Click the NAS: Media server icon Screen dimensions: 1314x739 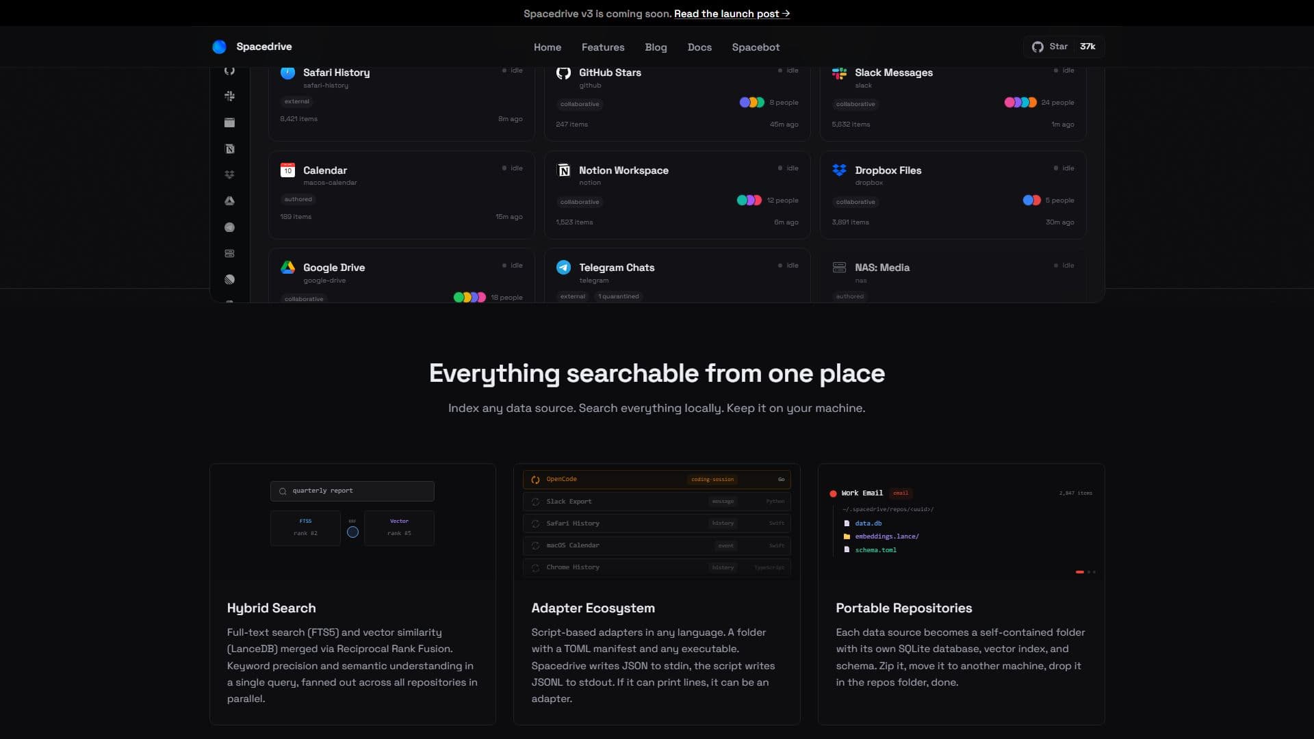pos(839,268)
